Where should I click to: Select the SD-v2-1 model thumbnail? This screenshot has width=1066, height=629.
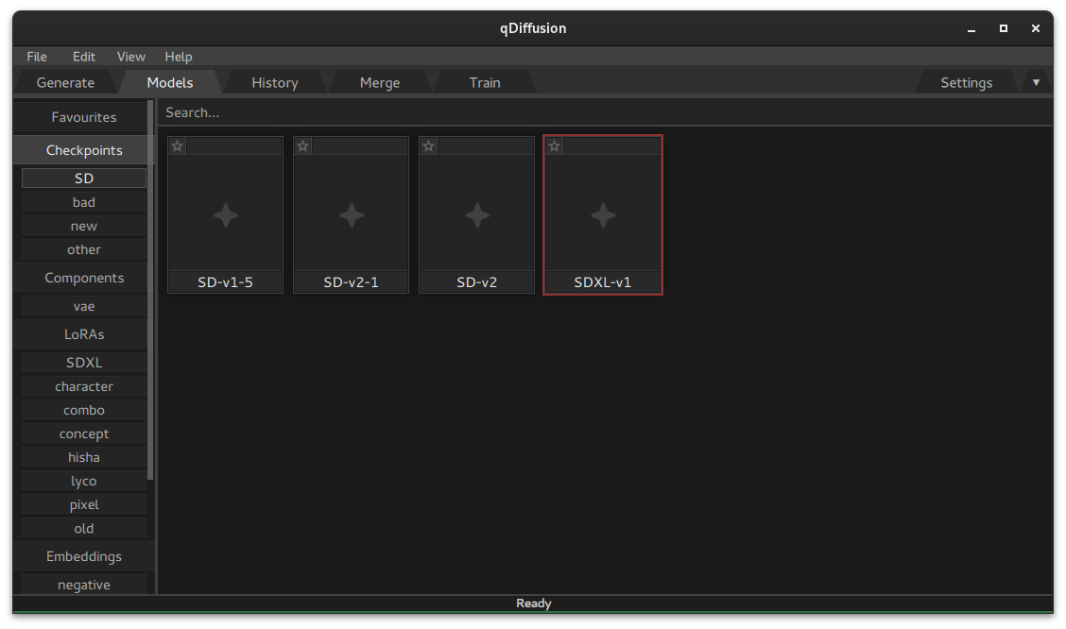tap(352, 215)
